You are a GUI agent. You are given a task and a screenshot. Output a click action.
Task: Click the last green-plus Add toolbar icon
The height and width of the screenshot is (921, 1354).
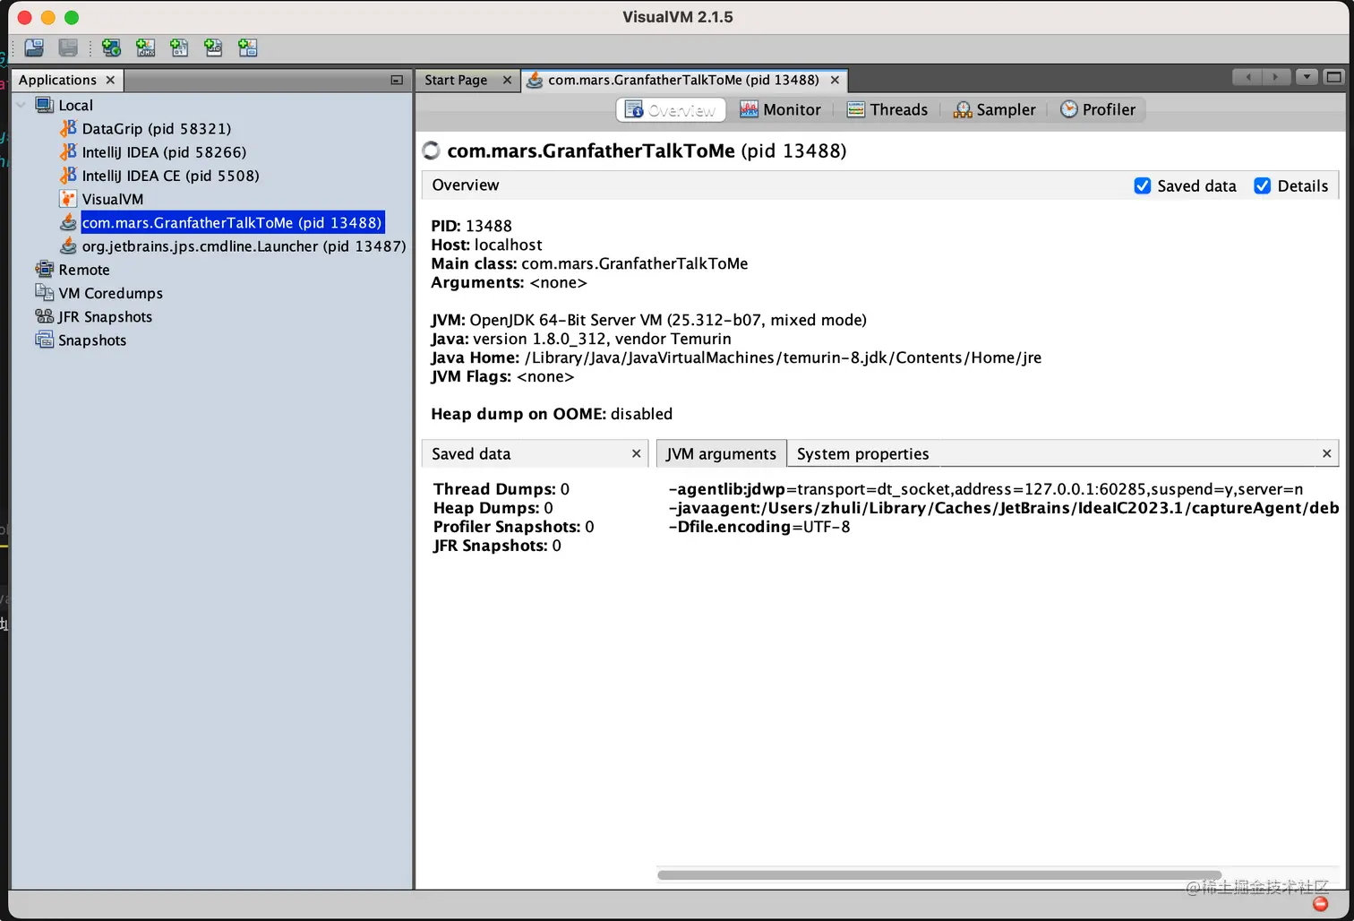(x=247, y=47)
